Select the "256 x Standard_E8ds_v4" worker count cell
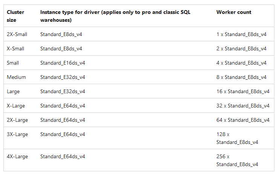This screenshot has height=174, width=276. pyautogui.click(x=237, y=160)
